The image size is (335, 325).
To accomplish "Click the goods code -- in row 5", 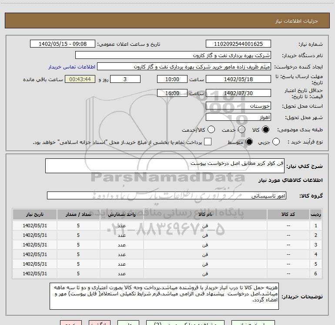I will (288, 264).
